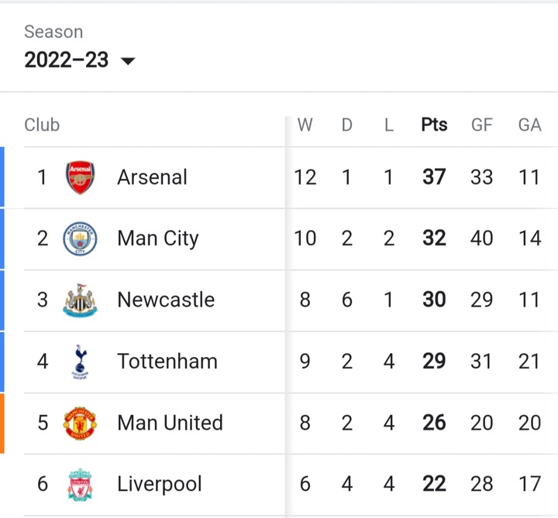558x518 pixels.
Task: Click the Man City club crest
Action: point(80,238)
